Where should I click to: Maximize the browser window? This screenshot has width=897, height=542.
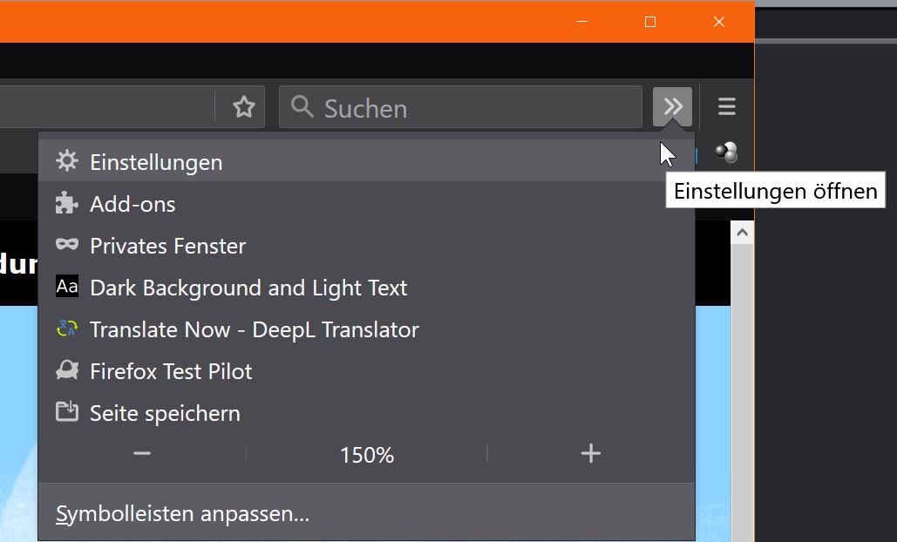click(x=650, y=22)
